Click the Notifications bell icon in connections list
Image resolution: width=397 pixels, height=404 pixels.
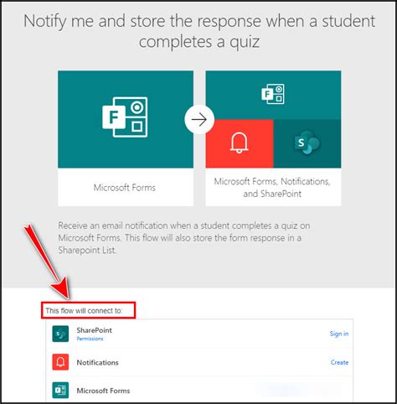(60, 362)
